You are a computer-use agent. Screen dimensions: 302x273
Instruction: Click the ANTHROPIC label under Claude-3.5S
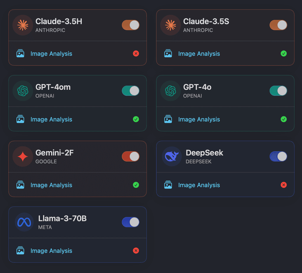(198, 30)
